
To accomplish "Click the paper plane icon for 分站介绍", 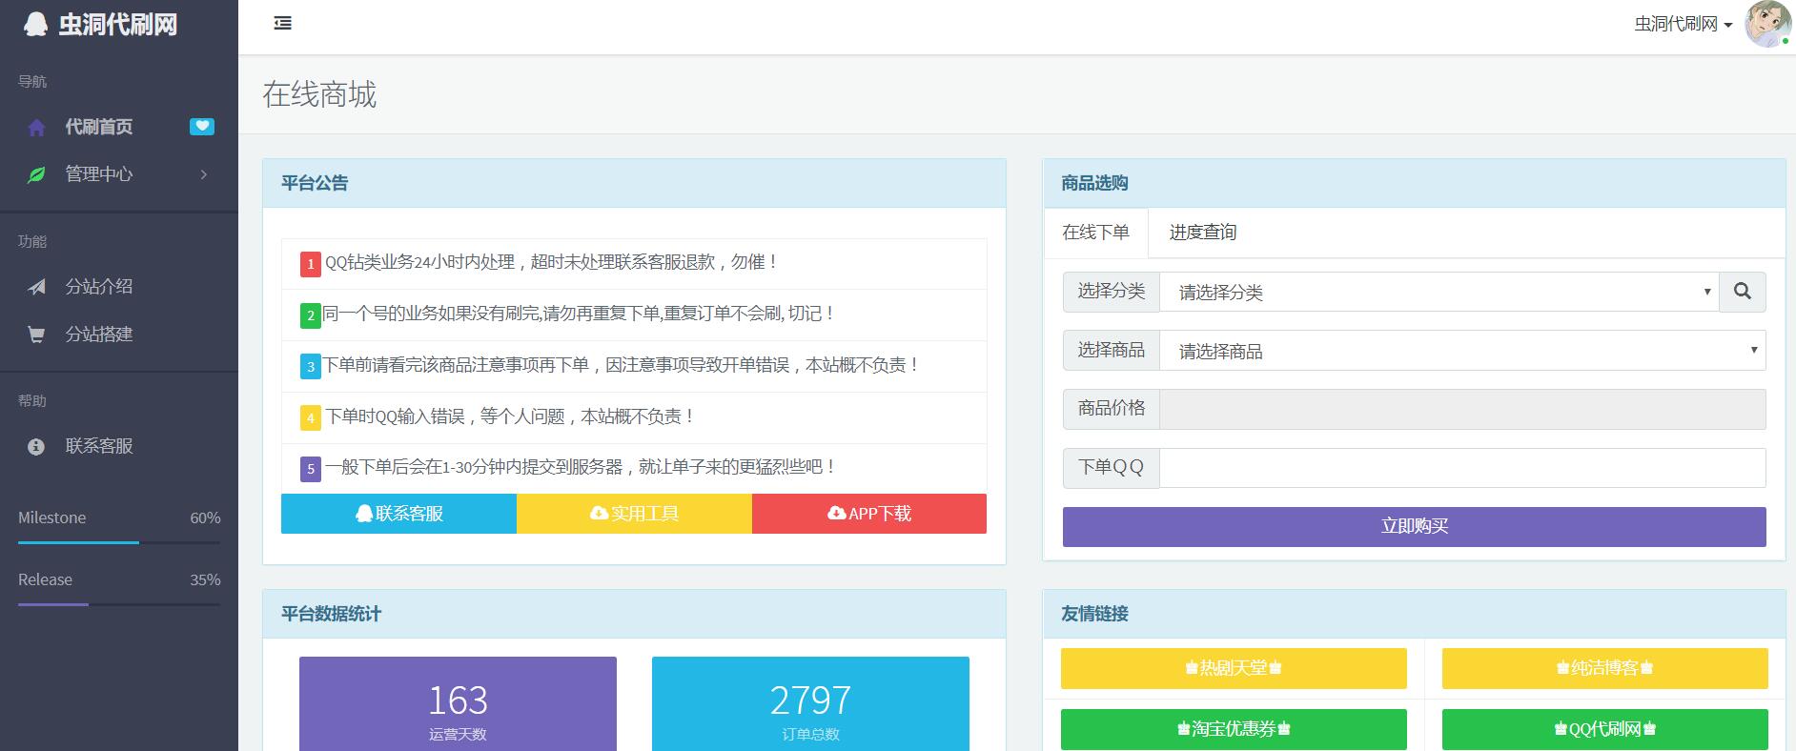I will (36, 287).
